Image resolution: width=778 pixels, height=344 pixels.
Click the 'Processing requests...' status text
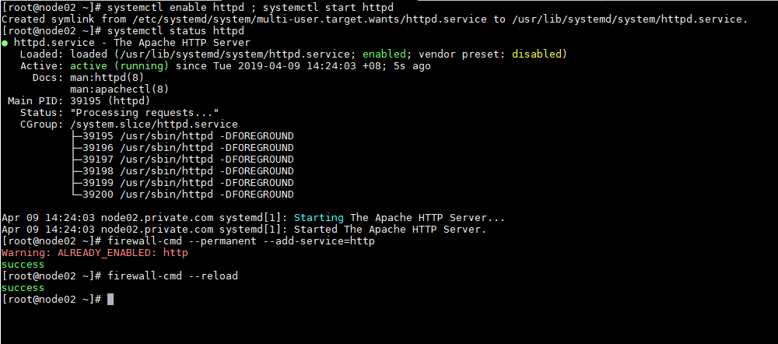(x=145, y=113)
